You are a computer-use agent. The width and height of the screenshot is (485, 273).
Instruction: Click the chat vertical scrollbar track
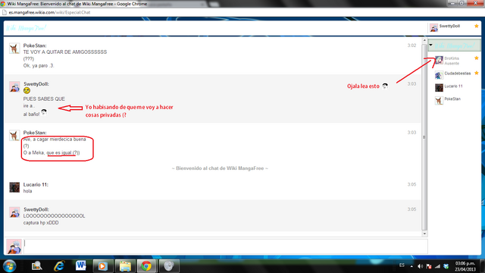pos(424,137)
